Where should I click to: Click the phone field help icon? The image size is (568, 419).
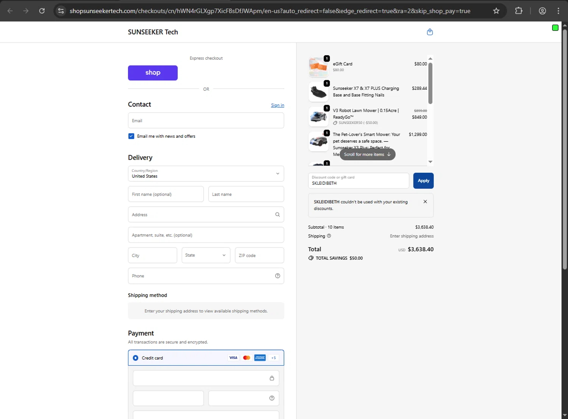tap(278, 276)
